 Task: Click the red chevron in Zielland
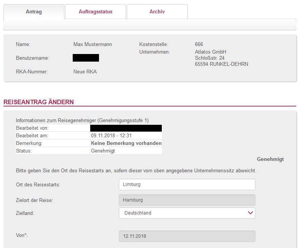click(x=250, y=213)
